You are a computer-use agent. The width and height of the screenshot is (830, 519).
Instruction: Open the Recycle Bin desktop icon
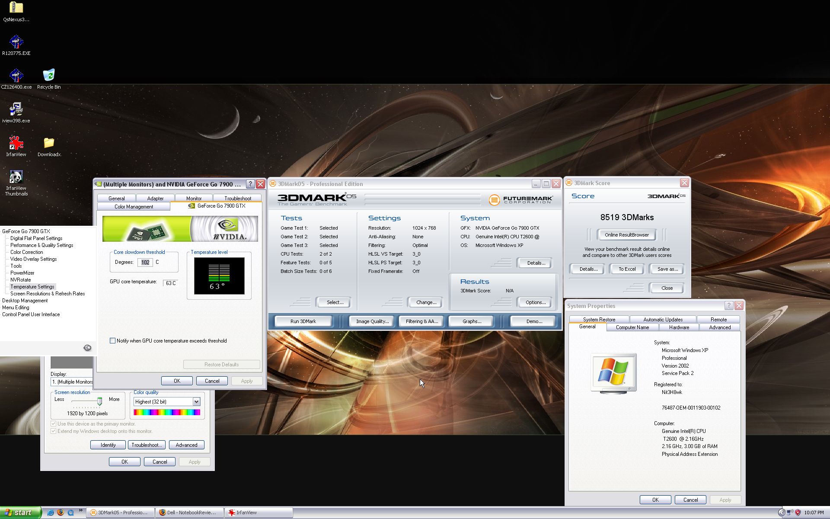(x=49, y=79)
